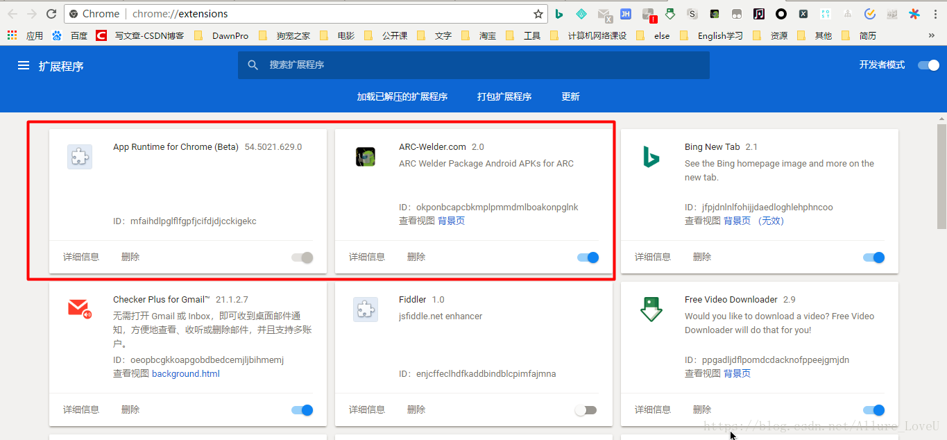Viewport: 947px width, 440px height.
Task: Click the Gmail checker toolbar icon
Action: 604,15
